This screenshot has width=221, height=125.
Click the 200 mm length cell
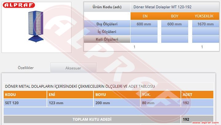point(115,103)
